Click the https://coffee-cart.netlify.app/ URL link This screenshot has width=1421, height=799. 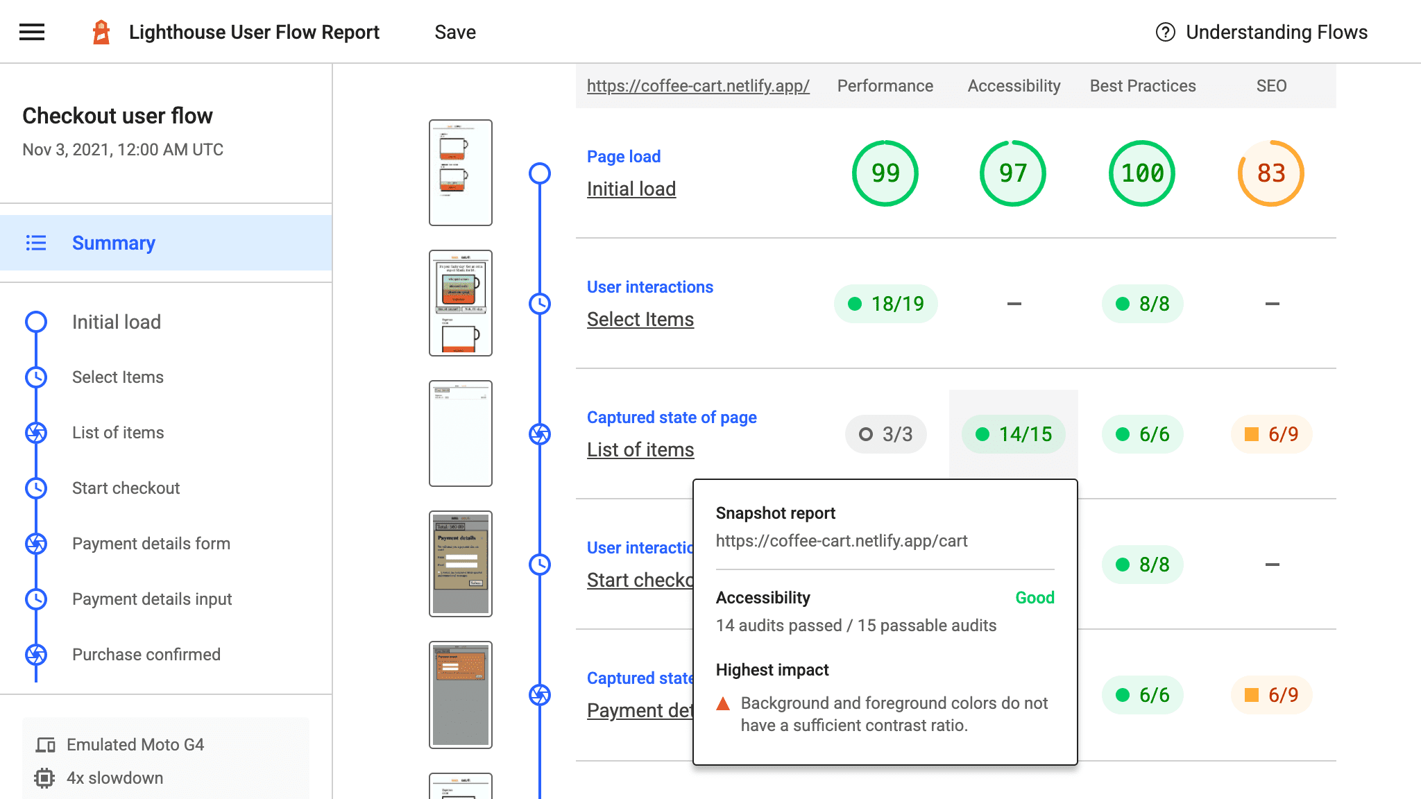[698, 86]
